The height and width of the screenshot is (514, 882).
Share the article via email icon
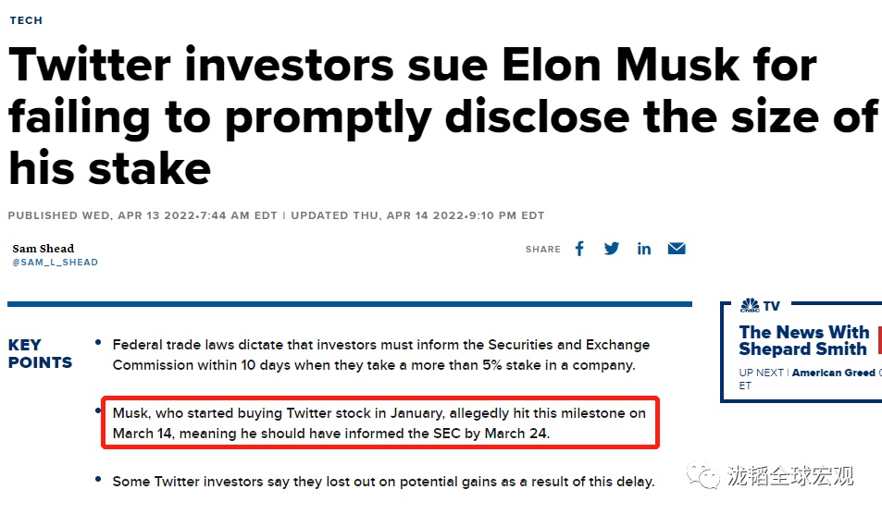(677, 249)
